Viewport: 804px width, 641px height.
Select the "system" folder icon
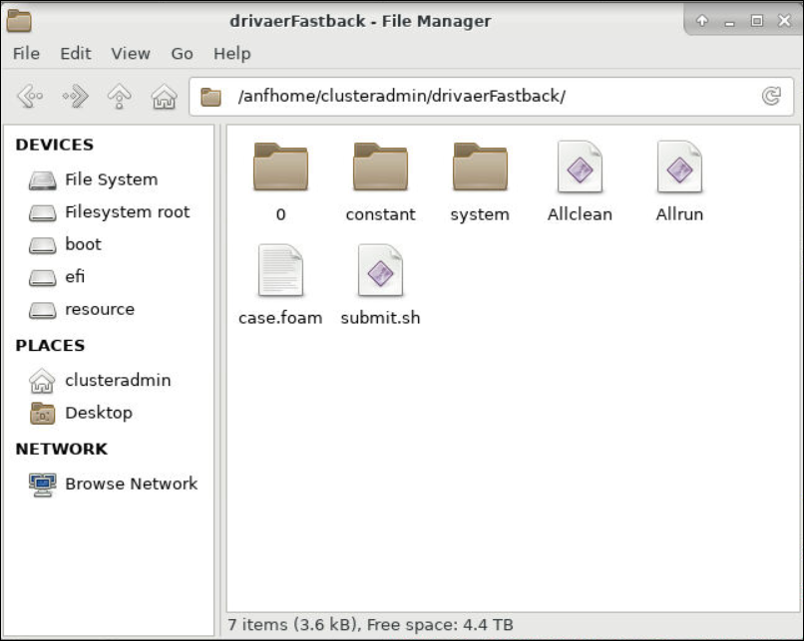480,166
